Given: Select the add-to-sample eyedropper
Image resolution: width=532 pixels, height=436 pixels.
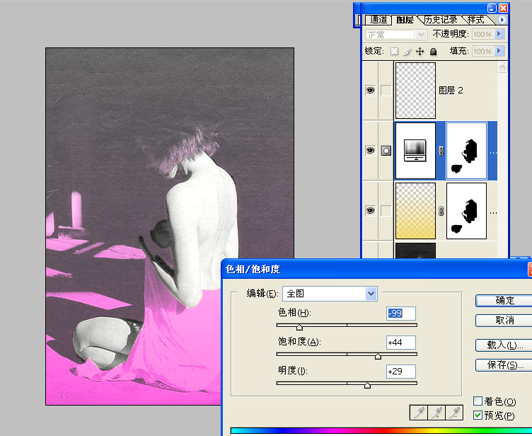Looking at the screenshot, I should click(x=436, y=413).
